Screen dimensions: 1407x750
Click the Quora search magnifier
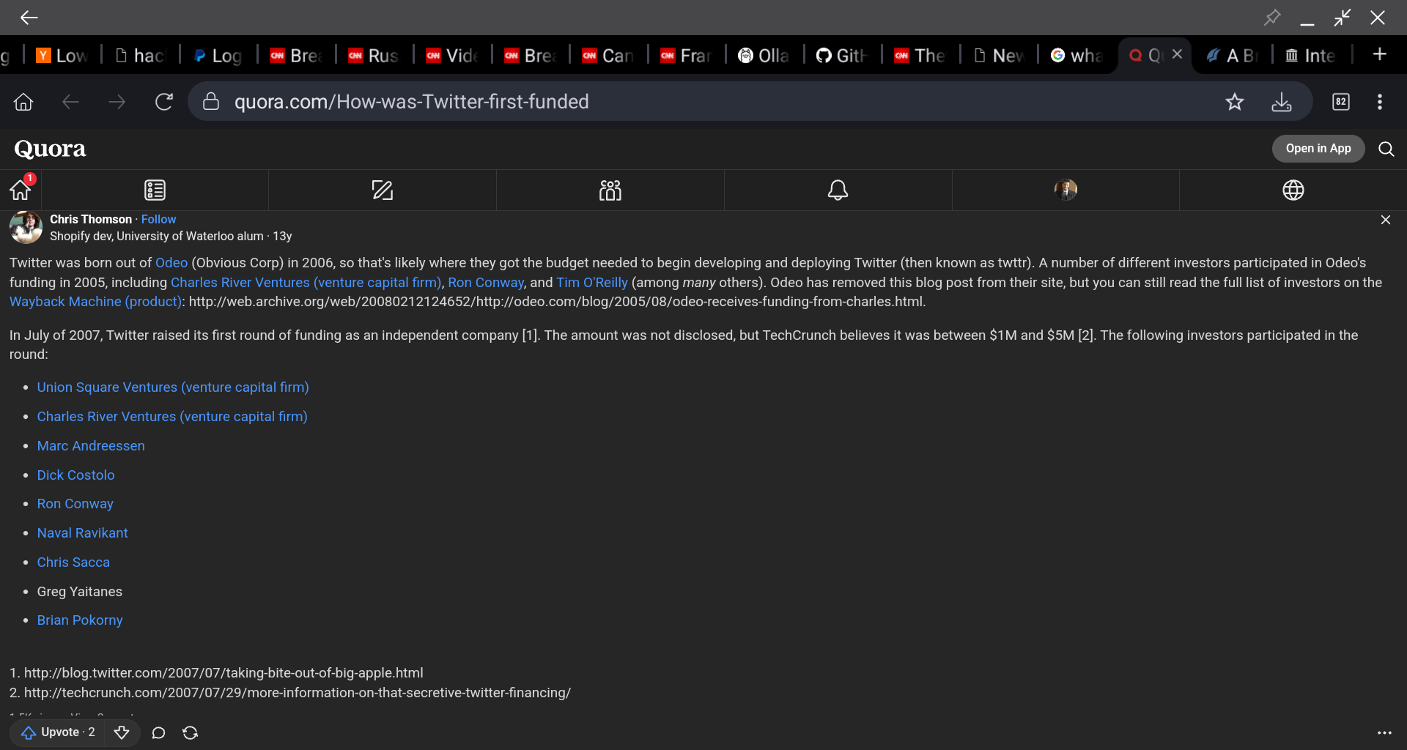point(1386,149)
